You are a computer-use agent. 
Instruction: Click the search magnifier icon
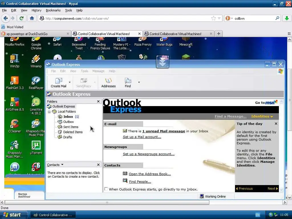pyautogui.click(x=277, y=18)
